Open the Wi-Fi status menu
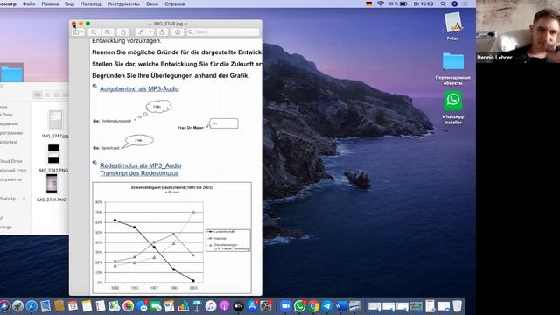Screen dimensions: 560x315 381,3
